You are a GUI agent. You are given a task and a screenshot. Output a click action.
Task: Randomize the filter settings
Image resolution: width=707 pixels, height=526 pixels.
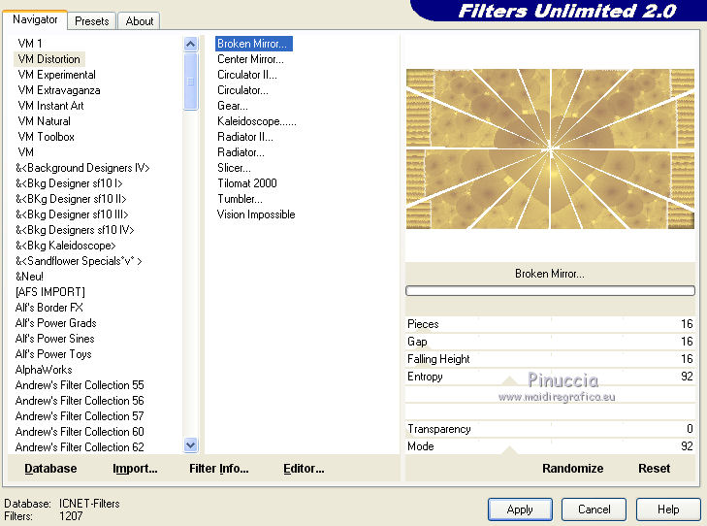coord(572,469)
